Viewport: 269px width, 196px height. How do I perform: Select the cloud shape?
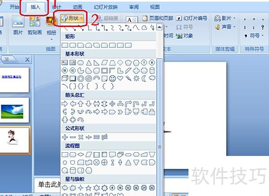tap(152, 78)
